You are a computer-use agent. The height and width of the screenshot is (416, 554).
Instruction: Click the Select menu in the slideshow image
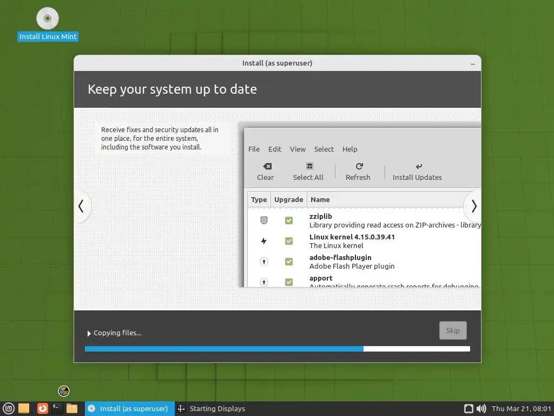(324, 149)
